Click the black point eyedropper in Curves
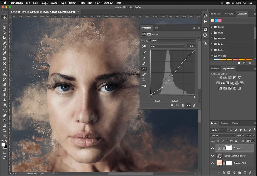This screenshot has width=257, height=176. coord(144,53)
